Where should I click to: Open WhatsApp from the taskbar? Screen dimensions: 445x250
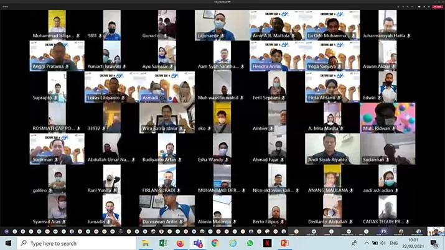(250, 243)
